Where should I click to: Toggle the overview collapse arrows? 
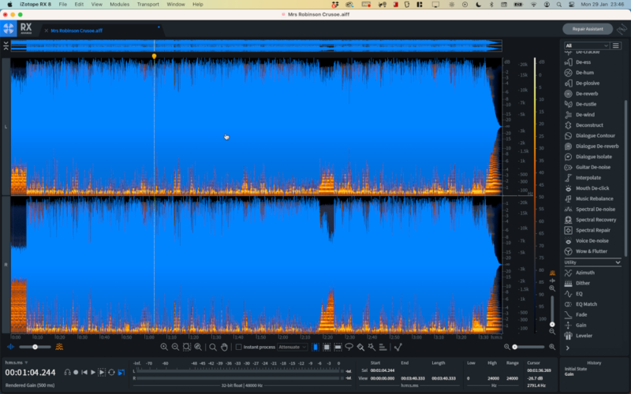coord(6,46)
